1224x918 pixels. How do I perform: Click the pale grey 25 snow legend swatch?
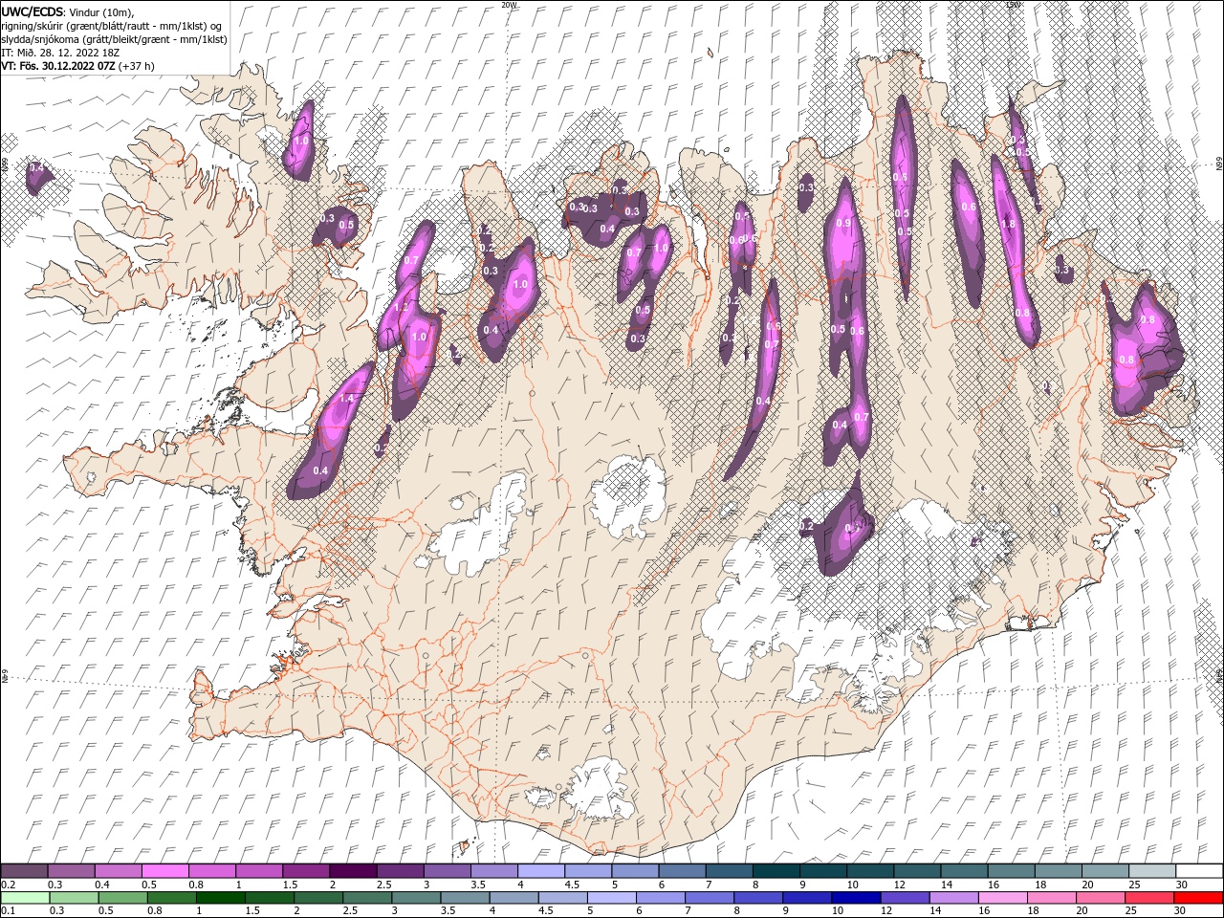pyautogui.click(x=1151, y=871)
